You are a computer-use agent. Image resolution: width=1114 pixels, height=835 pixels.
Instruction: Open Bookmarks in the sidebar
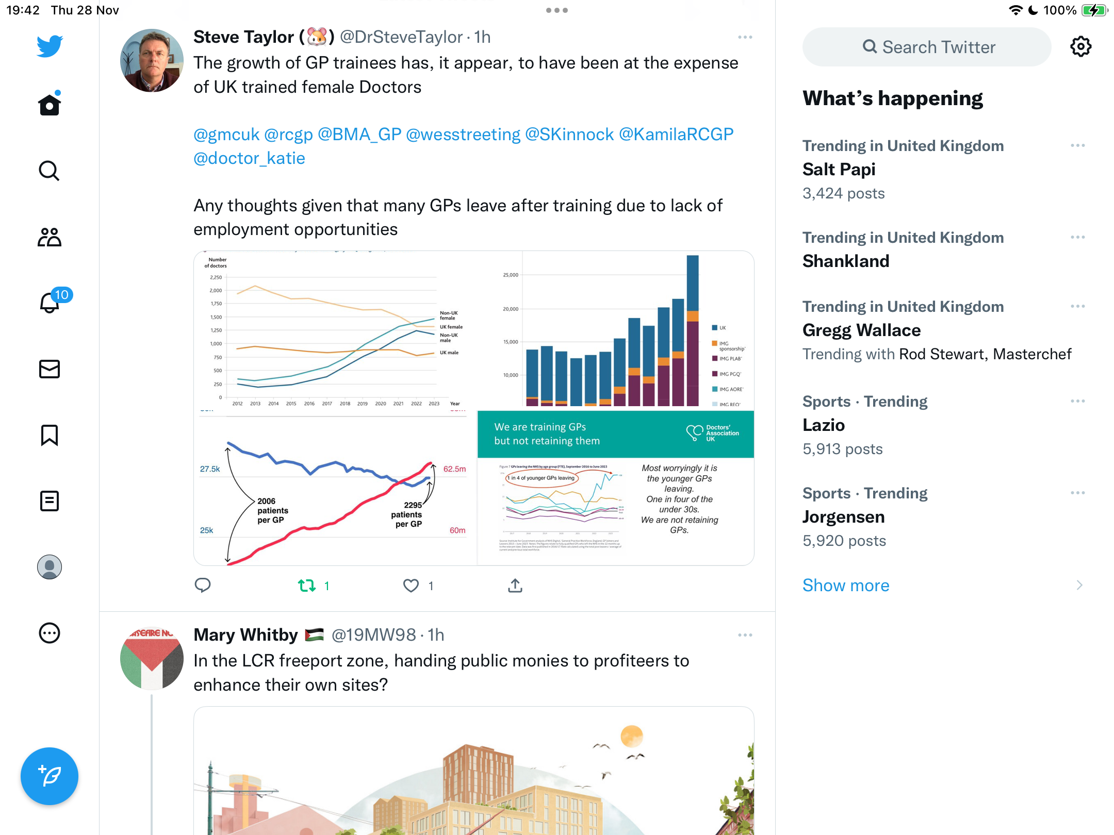coord(50,435)
